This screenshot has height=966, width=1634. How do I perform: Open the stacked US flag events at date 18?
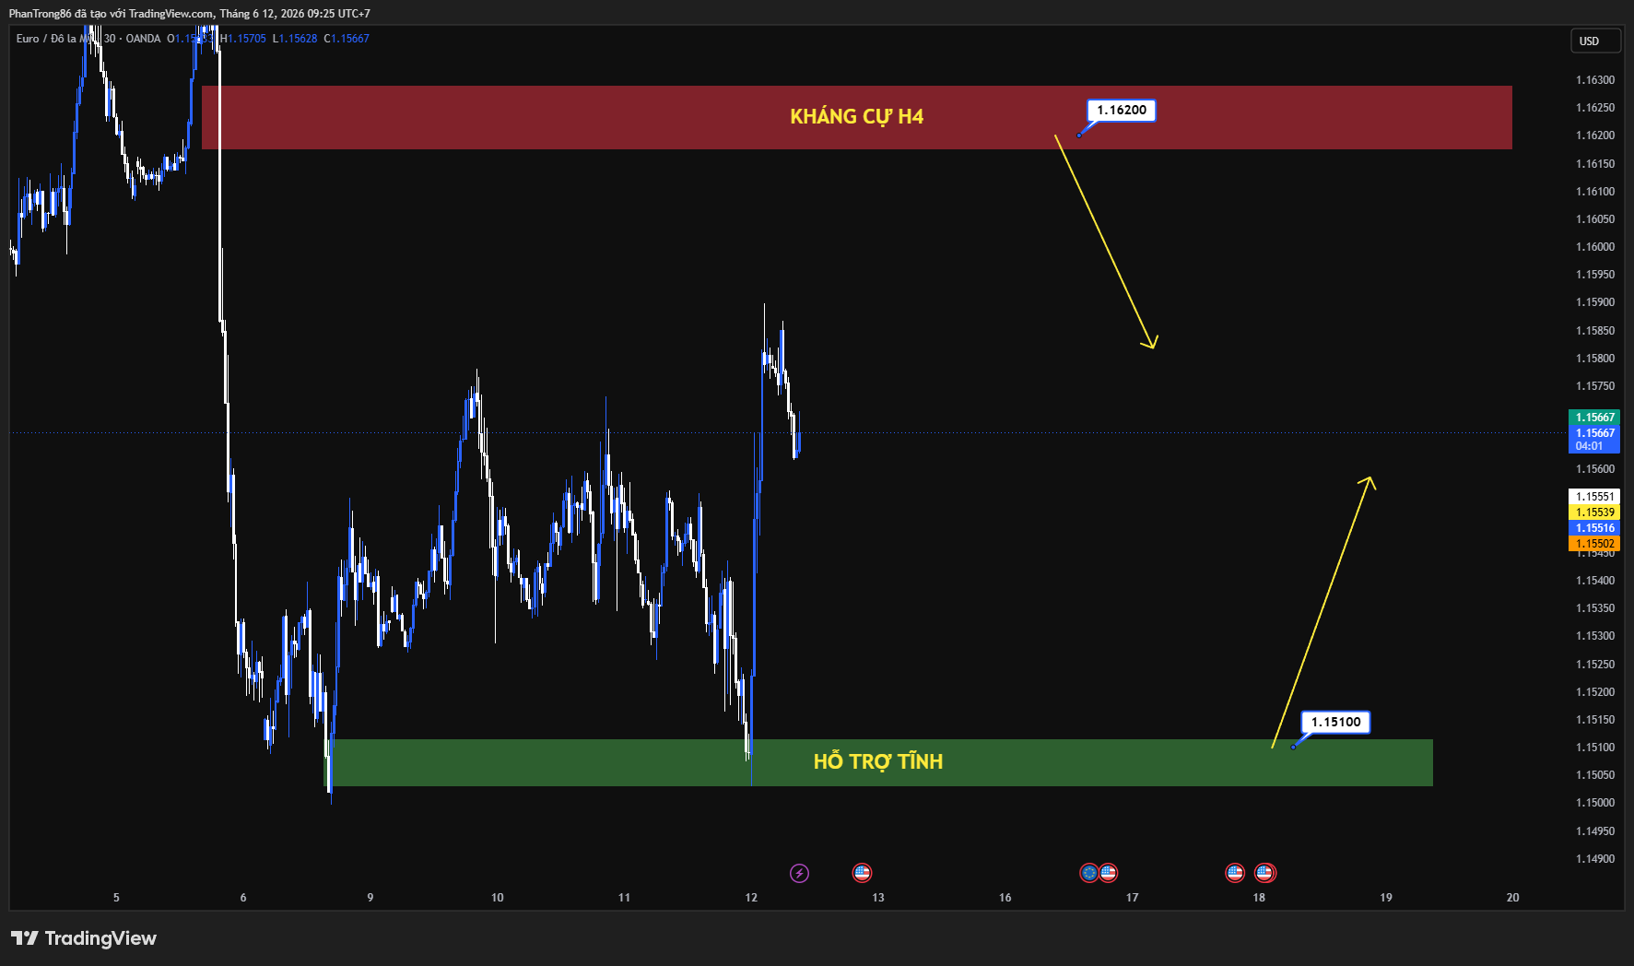(x=1265, y=872)
